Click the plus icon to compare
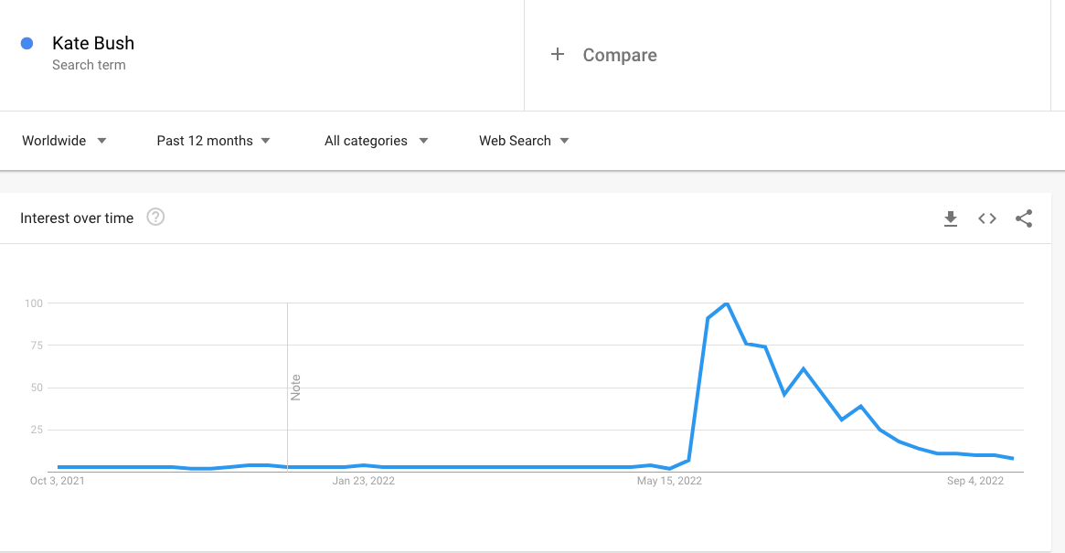The height and width of the screenshot is (553, 1065). pos(558,55)
